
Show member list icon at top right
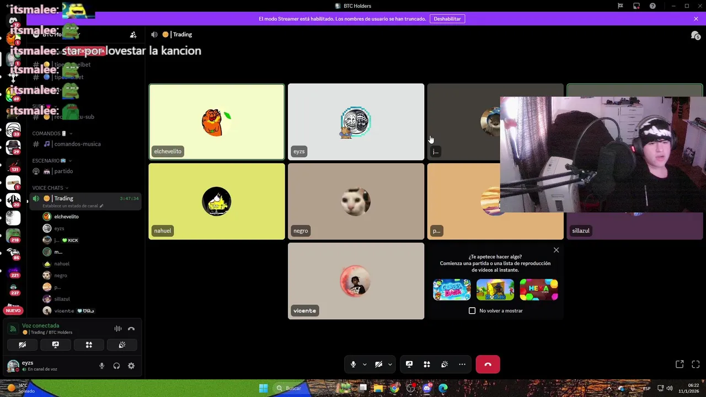(x=696, y=35)
